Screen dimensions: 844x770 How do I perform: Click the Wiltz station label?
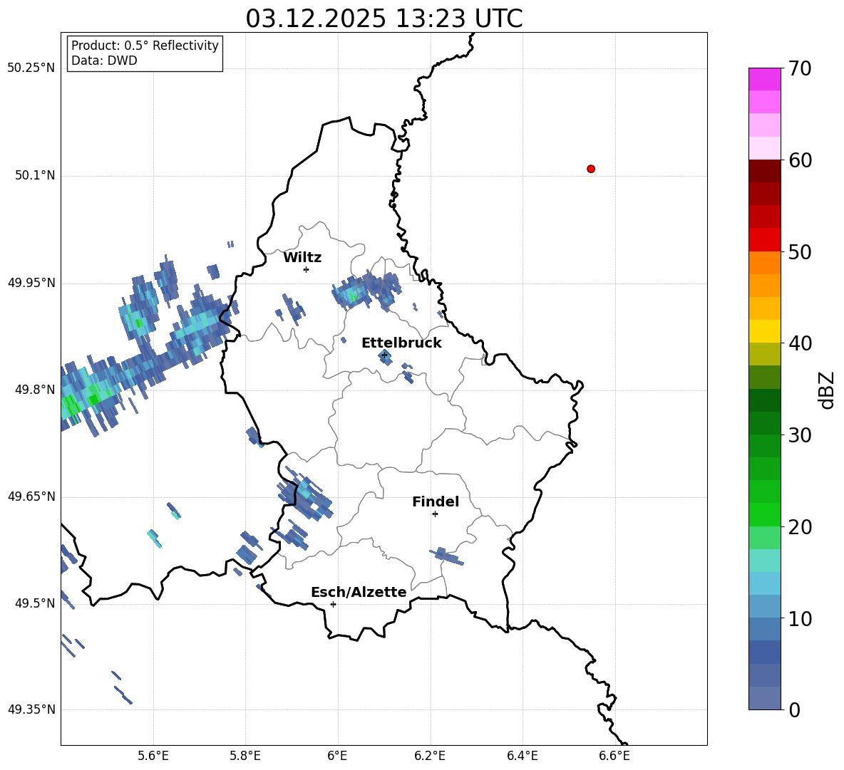tap(302, 258)
